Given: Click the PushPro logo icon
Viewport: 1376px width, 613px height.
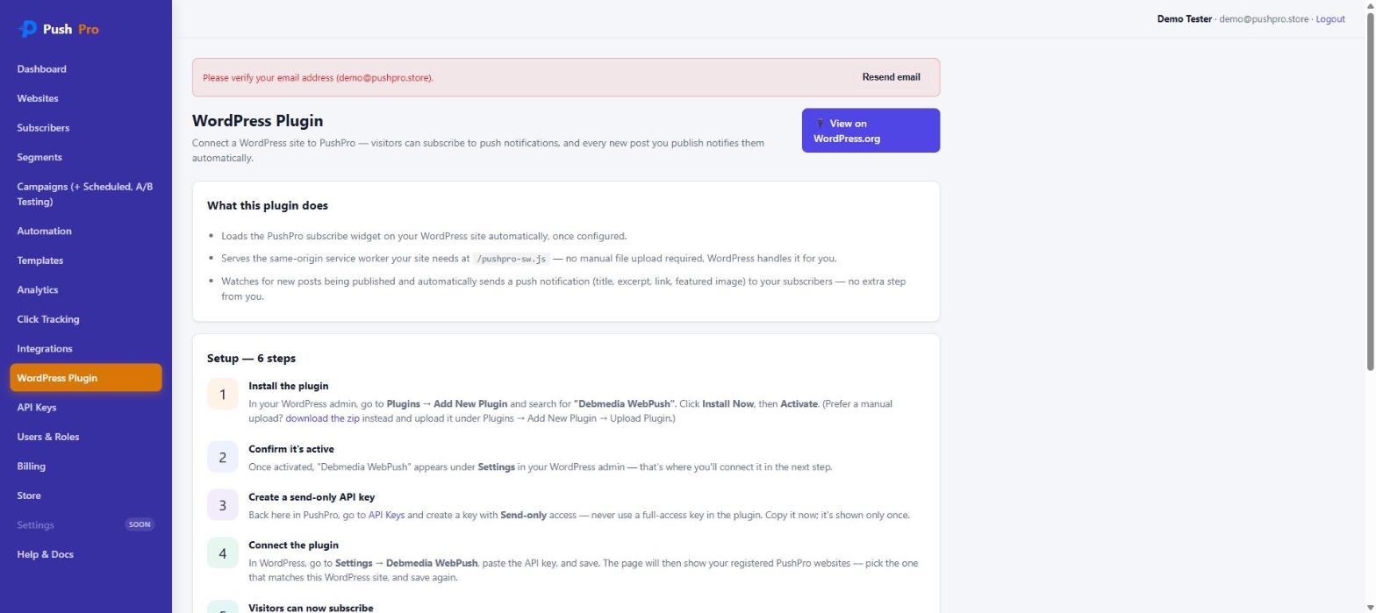Looking at the screenshot, I should point(27,29).
